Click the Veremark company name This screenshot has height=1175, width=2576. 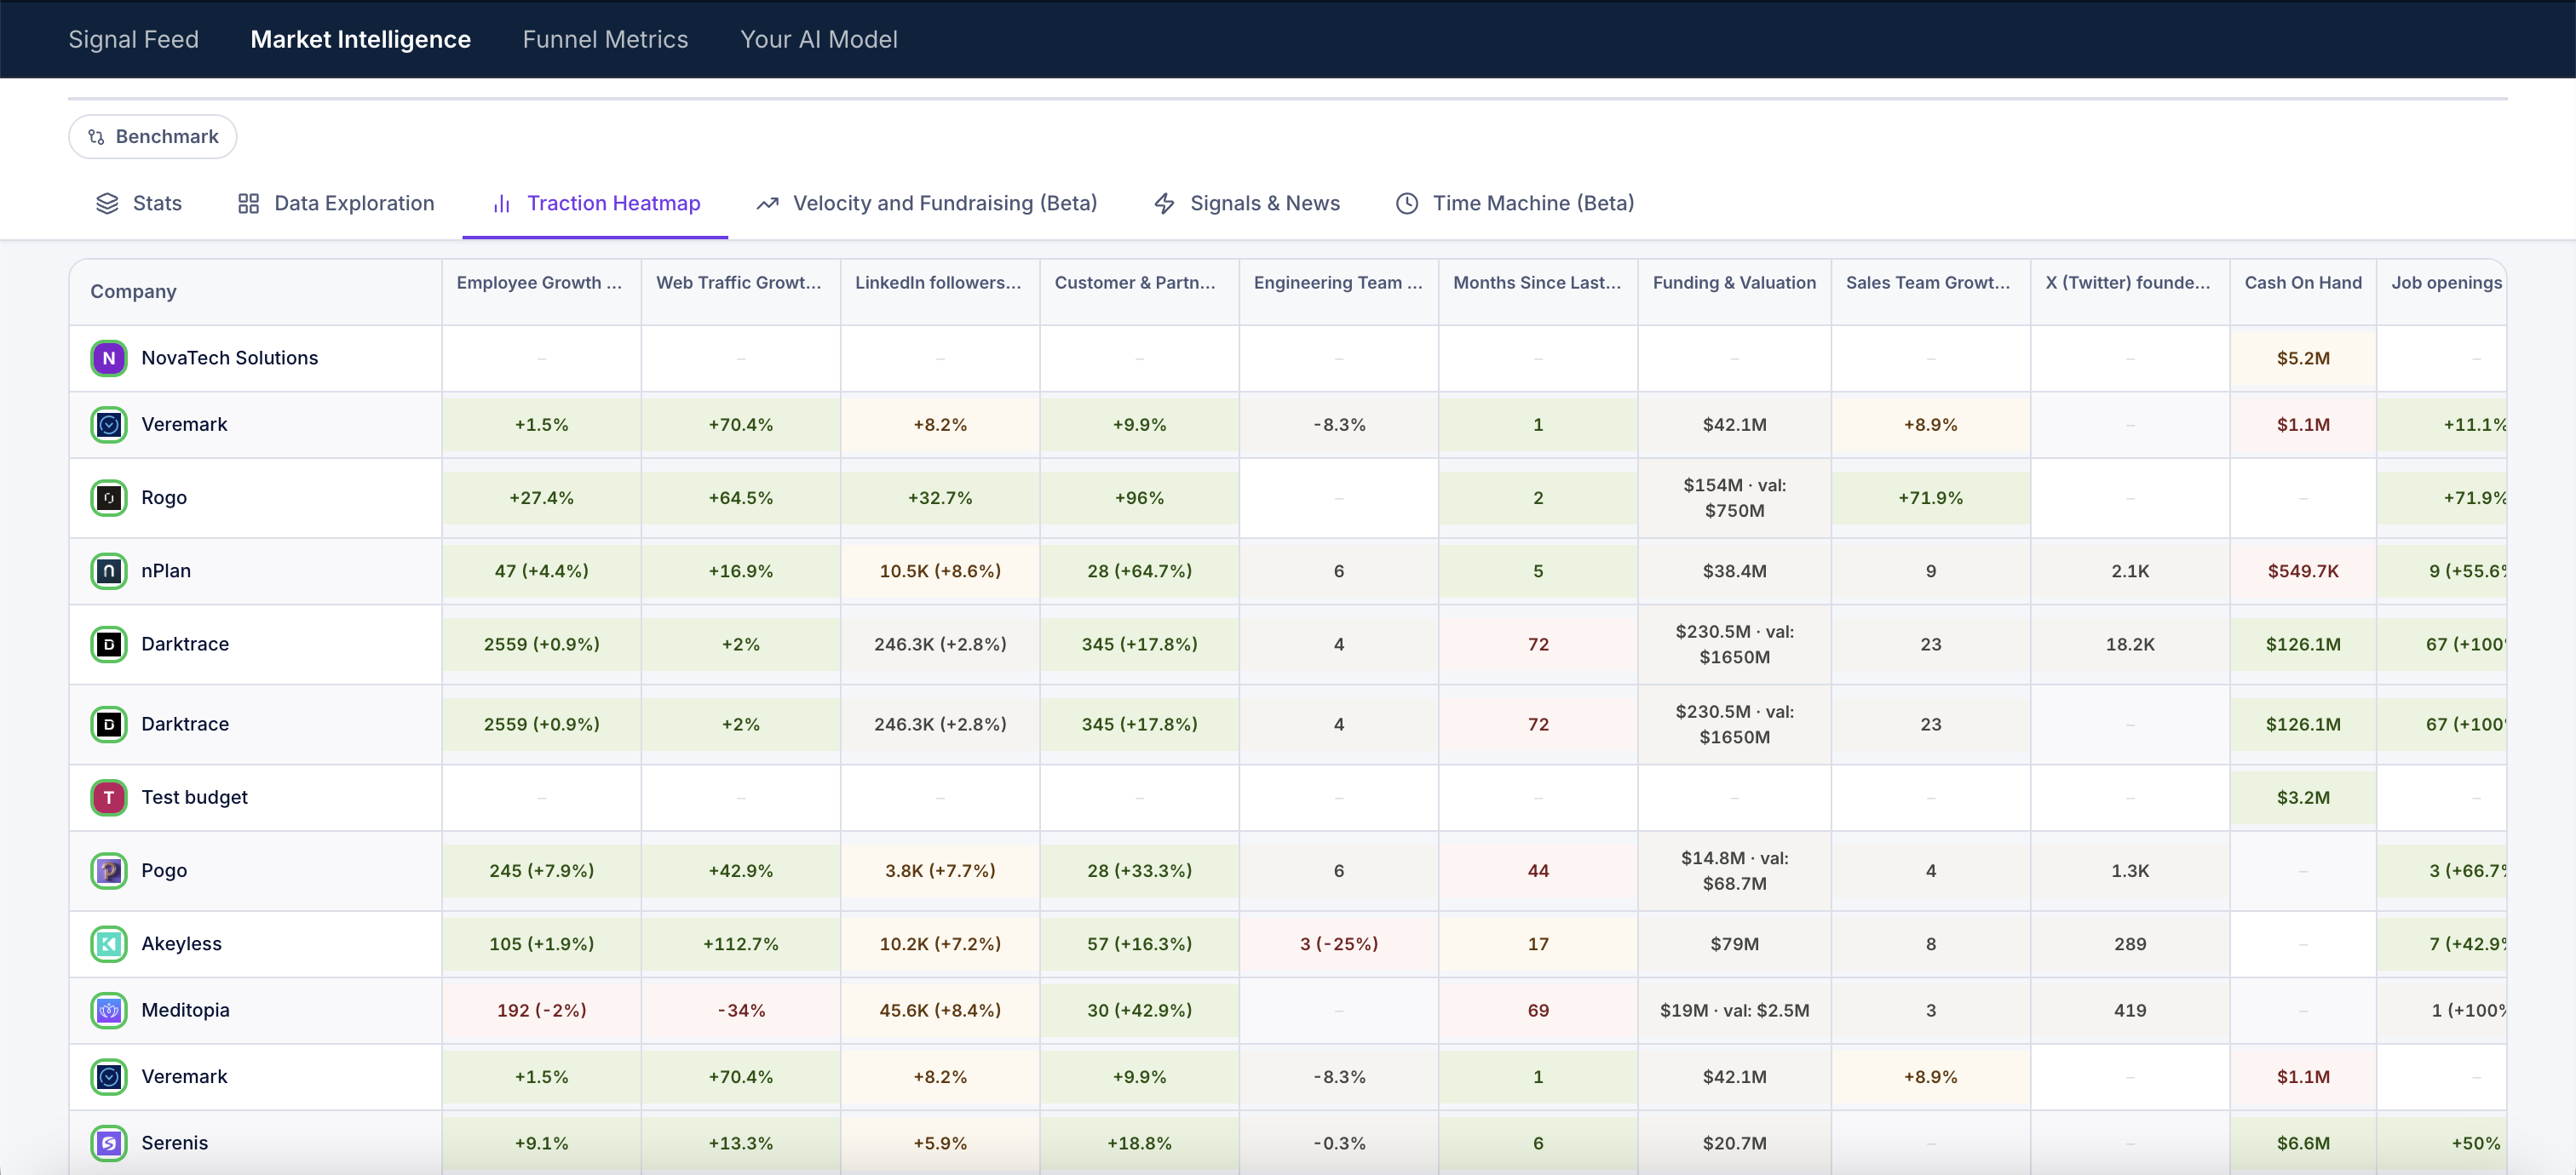(185, 424)
